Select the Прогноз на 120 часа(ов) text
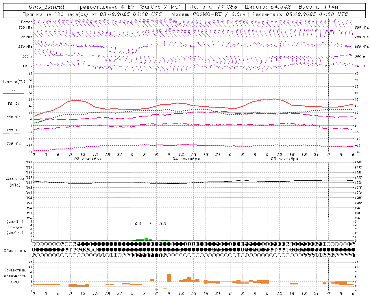The height and width of the screenshot is (296, 370). pos(55,14)
